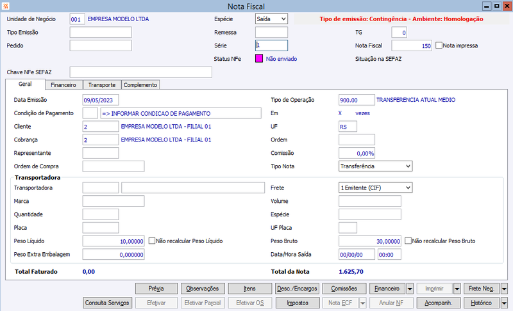513x311 pixels.
Task: Click the Total da Nota value 1.625,70
Action: (x=351, y=271)
